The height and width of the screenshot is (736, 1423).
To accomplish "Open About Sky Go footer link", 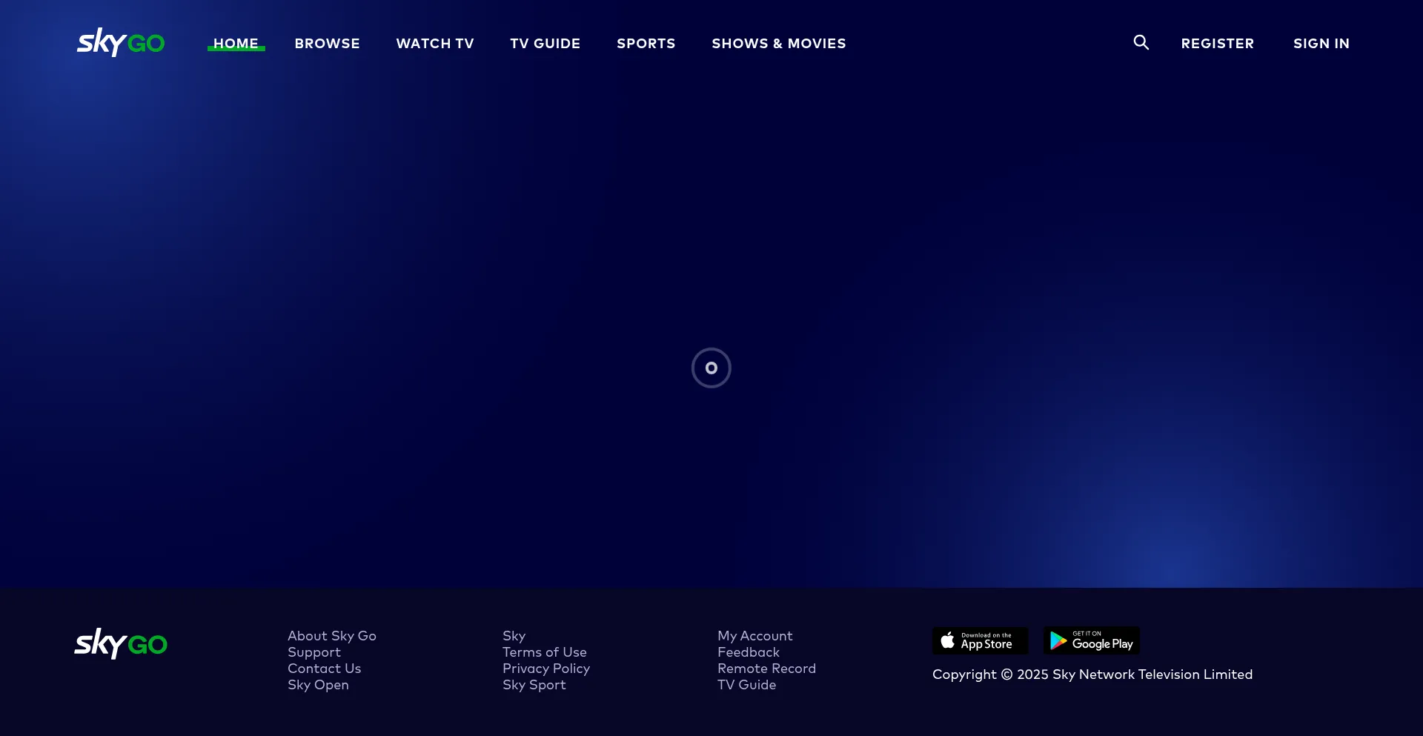I will (x=331, y=636).
